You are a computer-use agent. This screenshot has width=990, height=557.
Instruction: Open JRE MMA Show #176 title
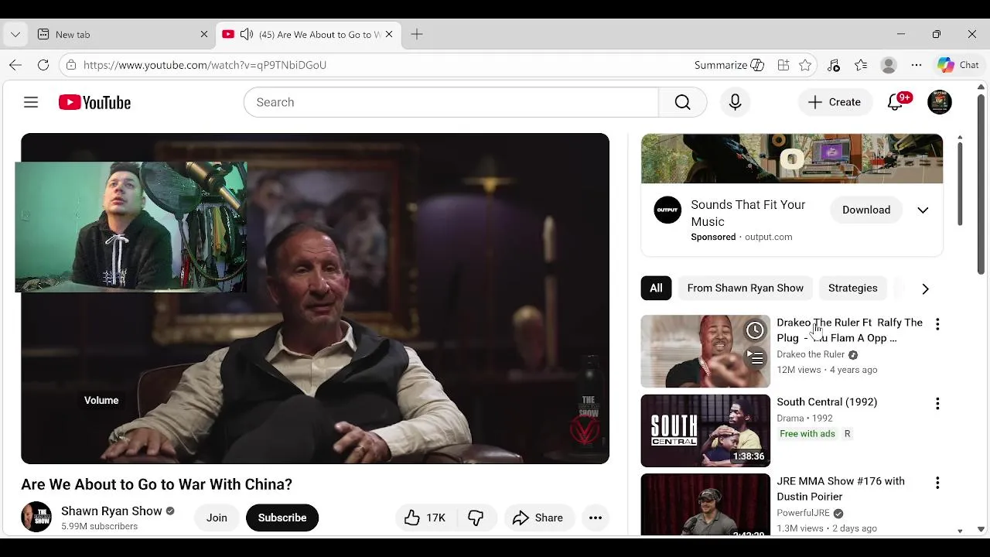841,489
